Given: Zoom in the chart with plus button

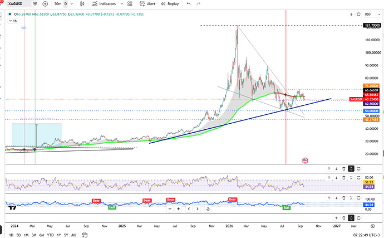Looking at the screenshot, I should click(x=178, y=209).
